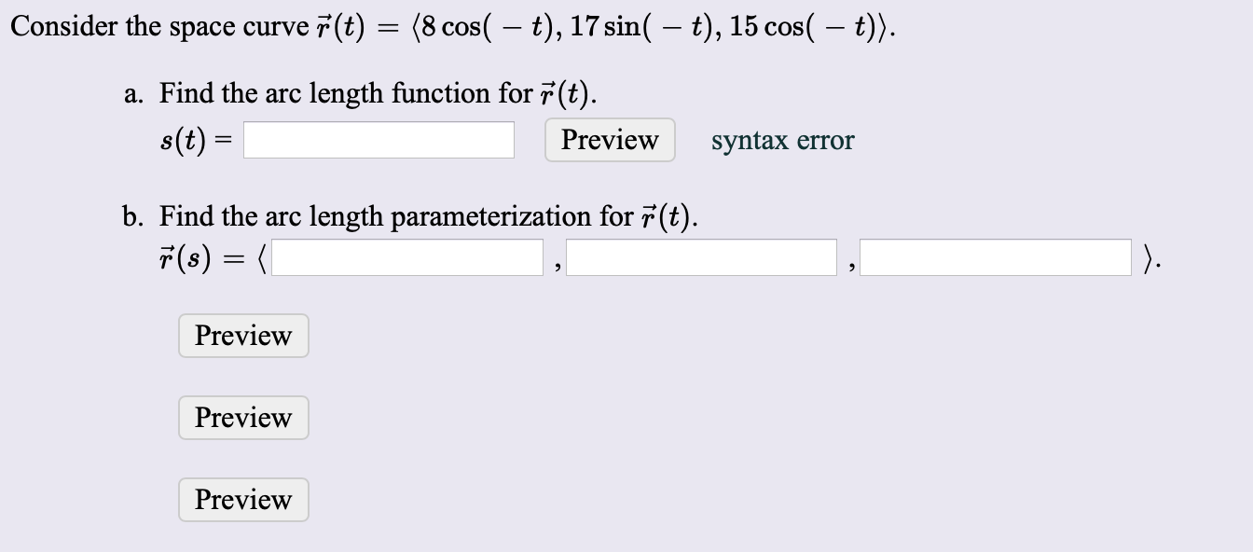Click the Preview button that triggered the syntax error
The image size is (1253, 552).
coord(609,140)
